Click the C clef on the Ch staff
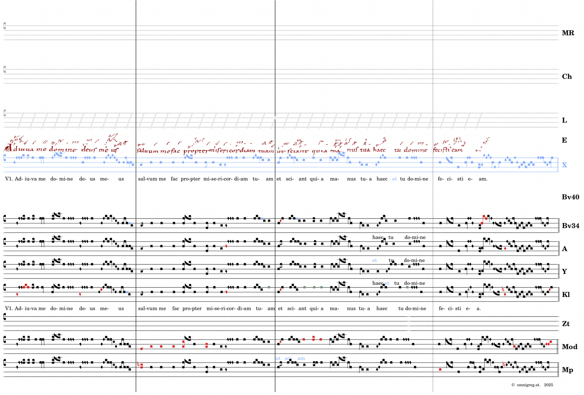Image resolution: width=584 pixels, height=395 pixels. click(x=5, y=70)
